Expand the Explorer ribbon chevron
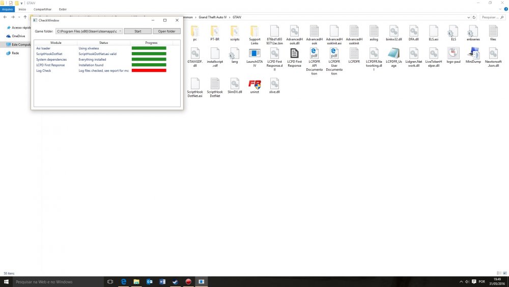 [500, 9]
